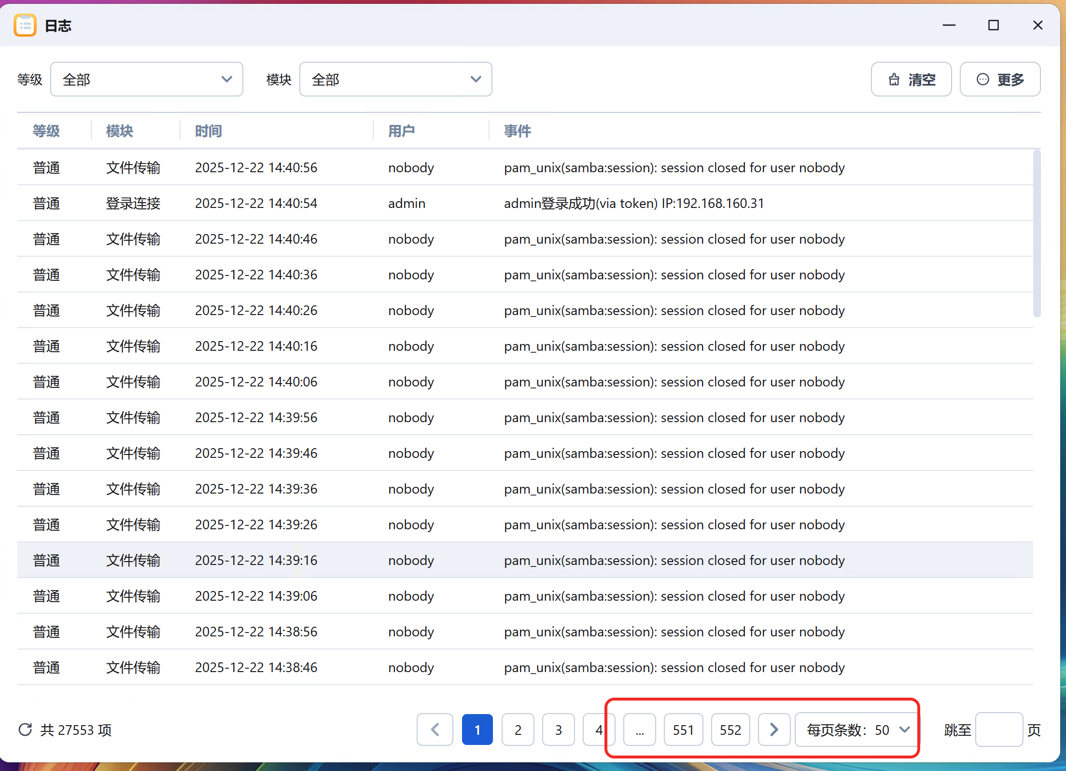
Task: Click the 清空 clear logs button
Action: [911, 79]
